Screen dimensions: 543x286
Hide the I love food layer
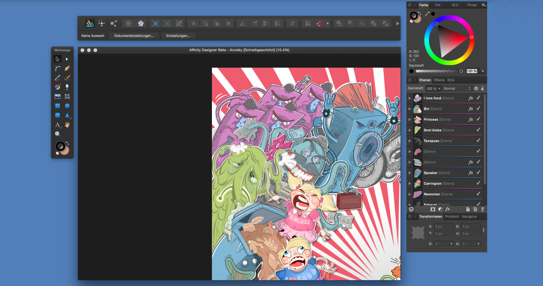click(478, 98)
